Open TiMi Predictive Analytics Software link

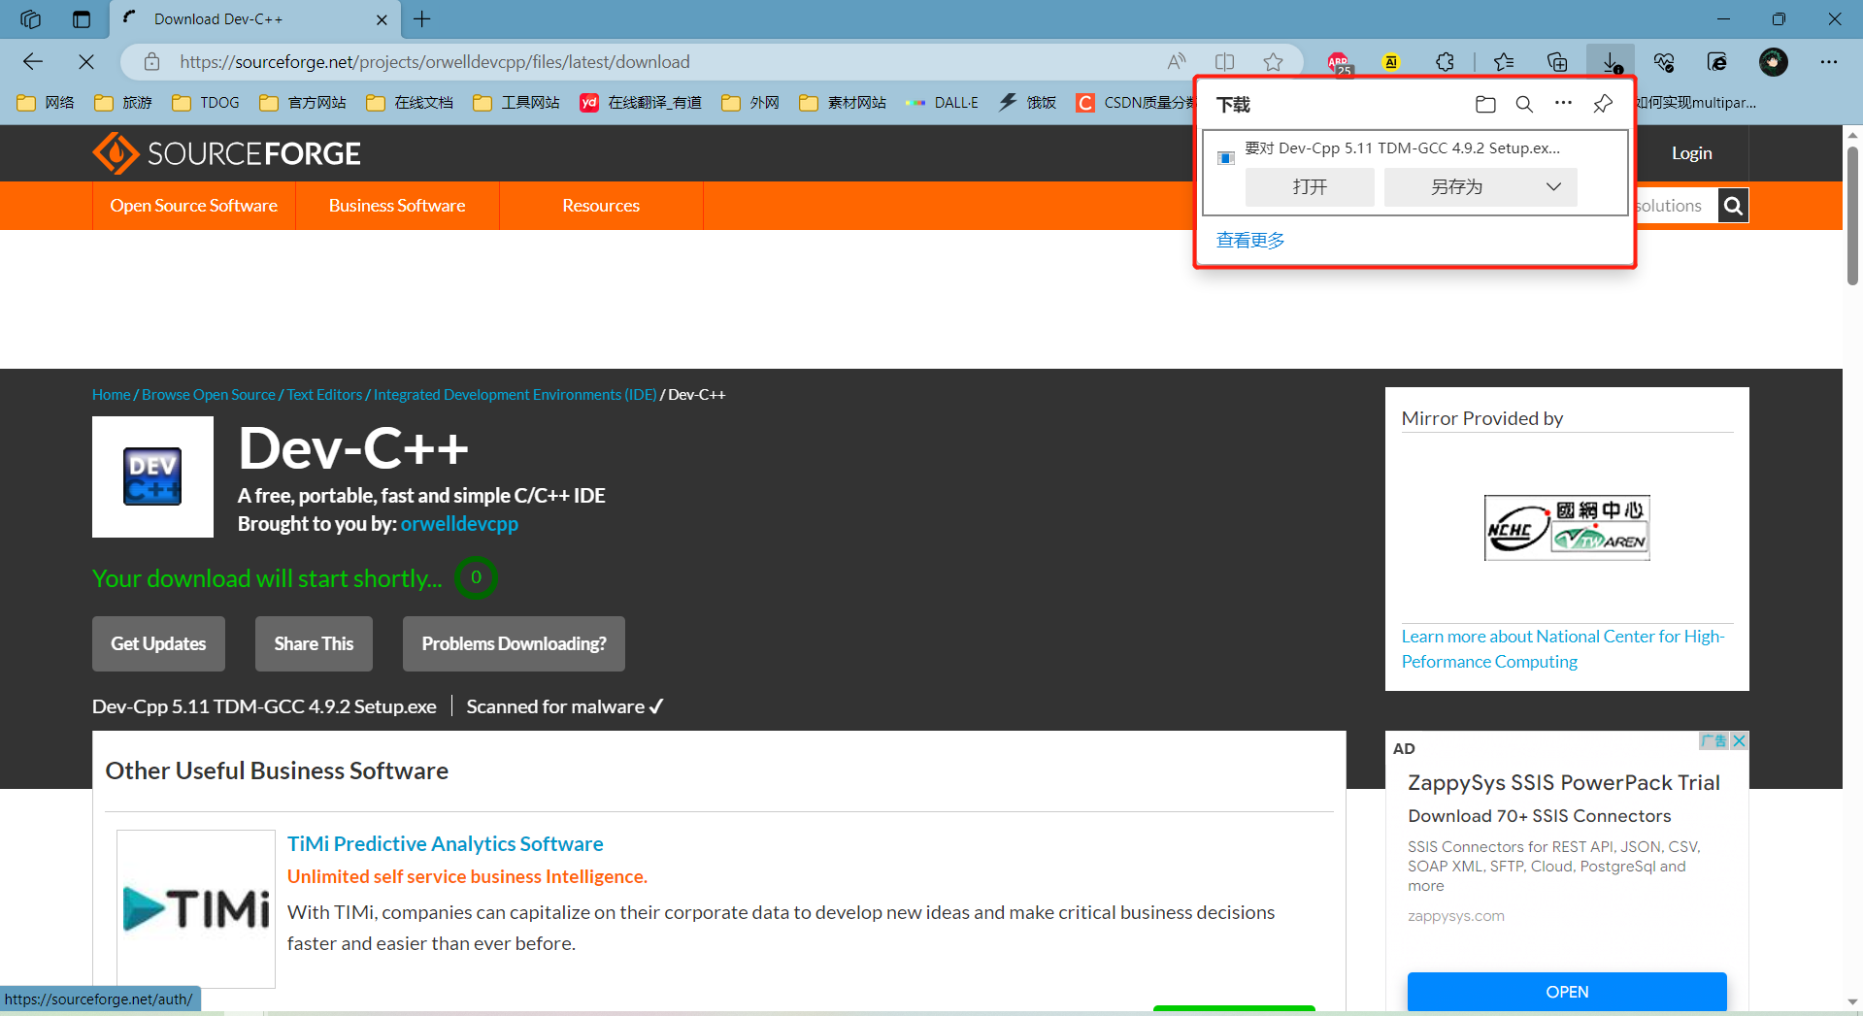point(445,844)
